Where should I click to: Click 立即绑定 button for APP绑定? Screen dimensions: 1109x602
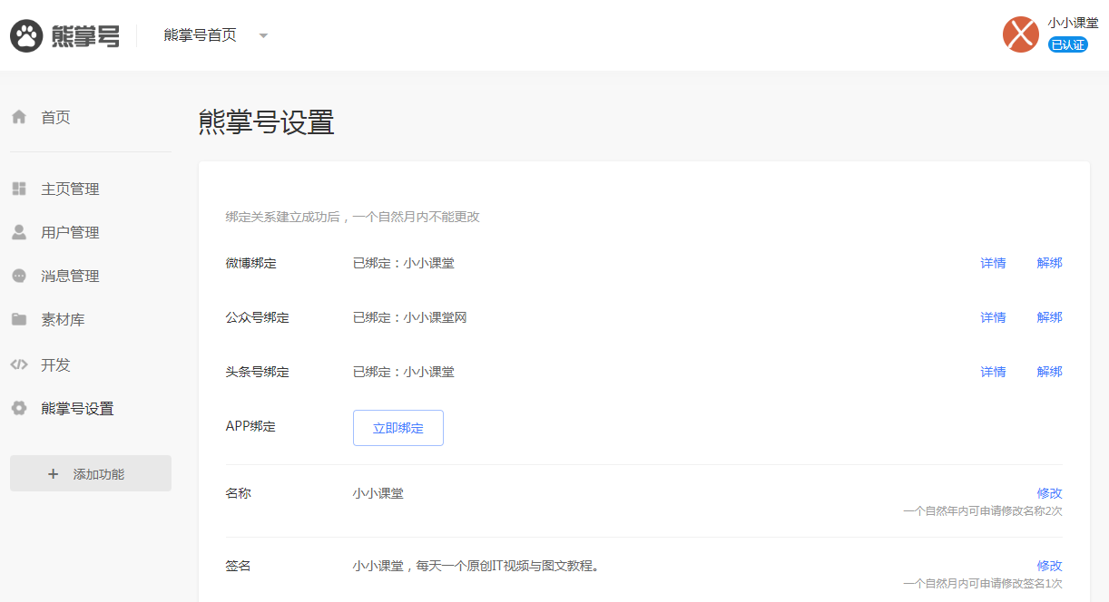point(398,428)
